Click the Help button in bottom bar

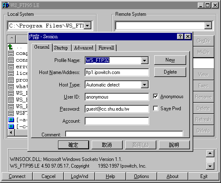[110, 176]
